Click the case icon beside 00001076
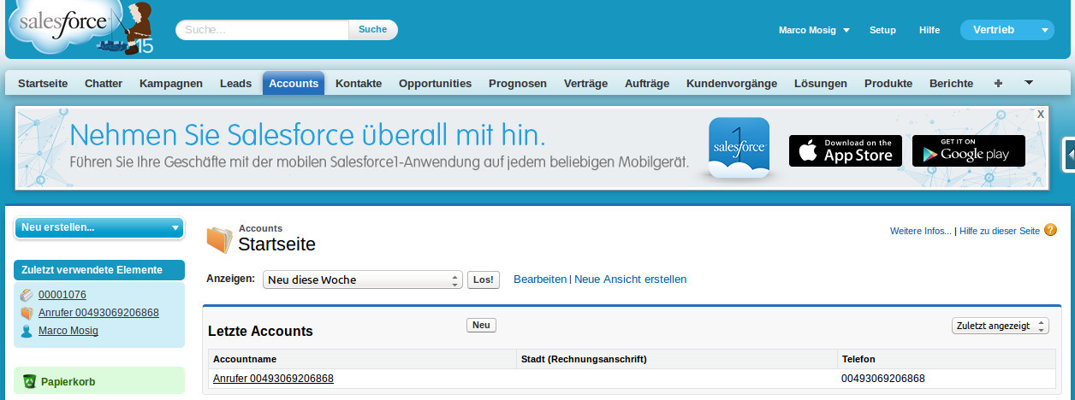This screenshot has width=1075, height=400. pos(27,295)
